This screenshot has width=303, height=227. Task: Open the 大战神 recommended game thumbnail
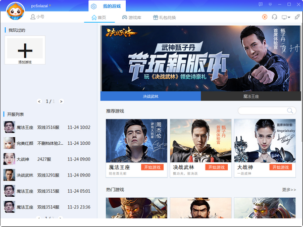265,140
